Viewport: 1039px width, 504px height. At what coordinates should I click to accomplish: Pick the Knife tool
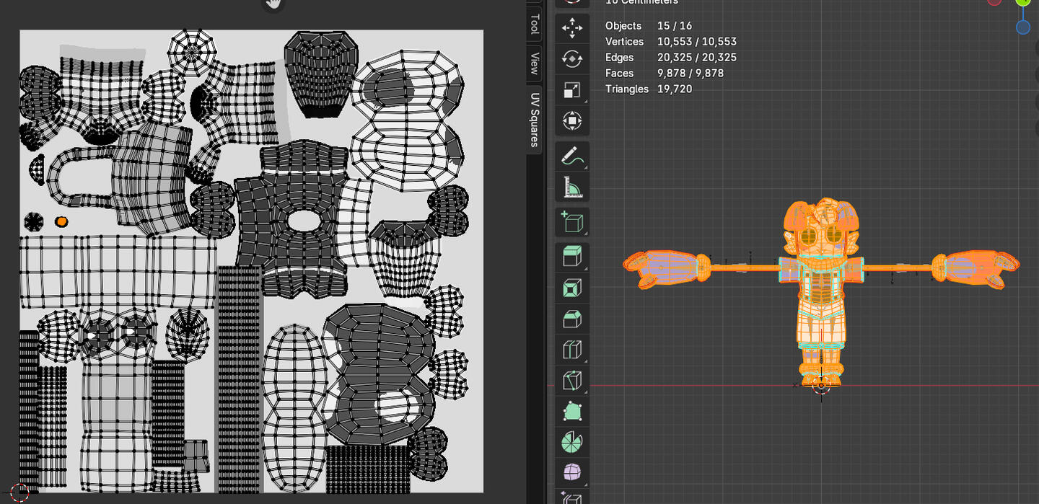[x=572, y=381]
